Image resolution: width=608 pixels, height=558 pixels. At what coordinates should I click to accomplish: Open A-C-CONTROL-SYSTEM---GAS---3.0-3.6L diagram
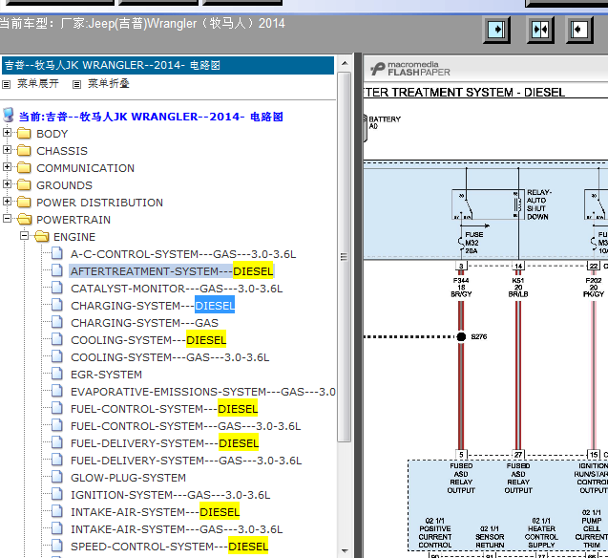[x=183, y=254]
